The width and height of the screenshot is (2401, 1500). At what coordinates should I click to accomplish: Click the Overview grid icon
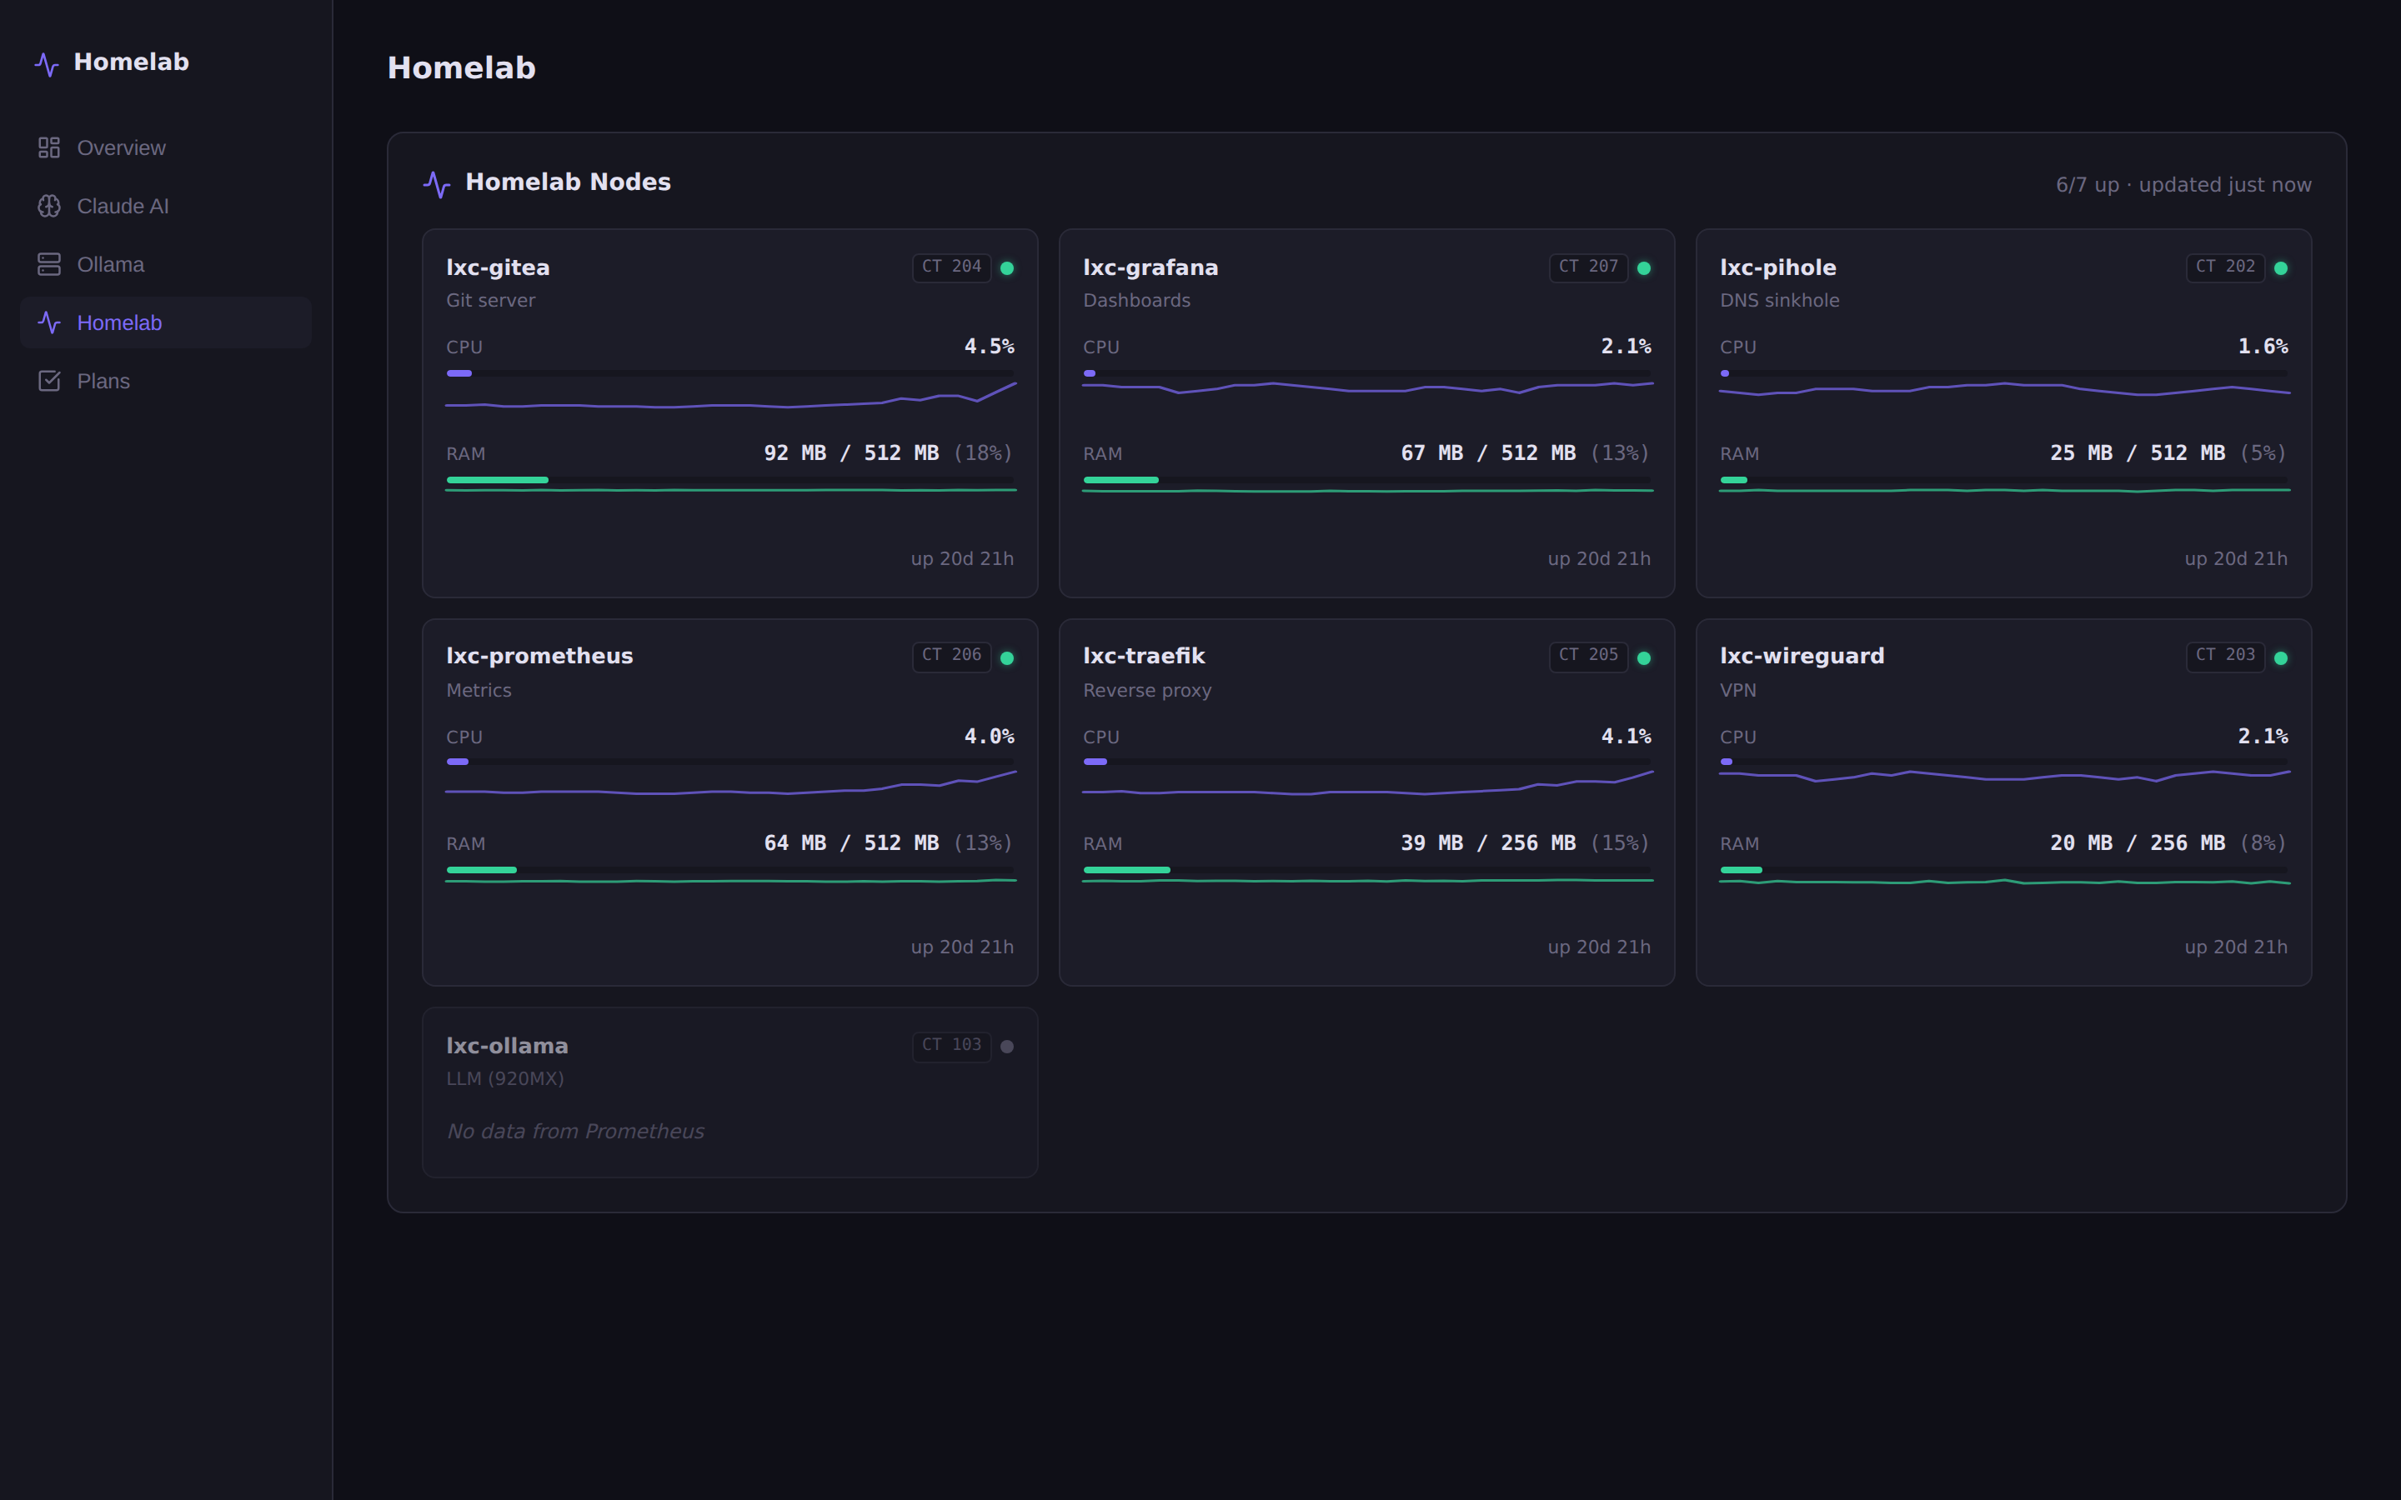coord(48,147)
